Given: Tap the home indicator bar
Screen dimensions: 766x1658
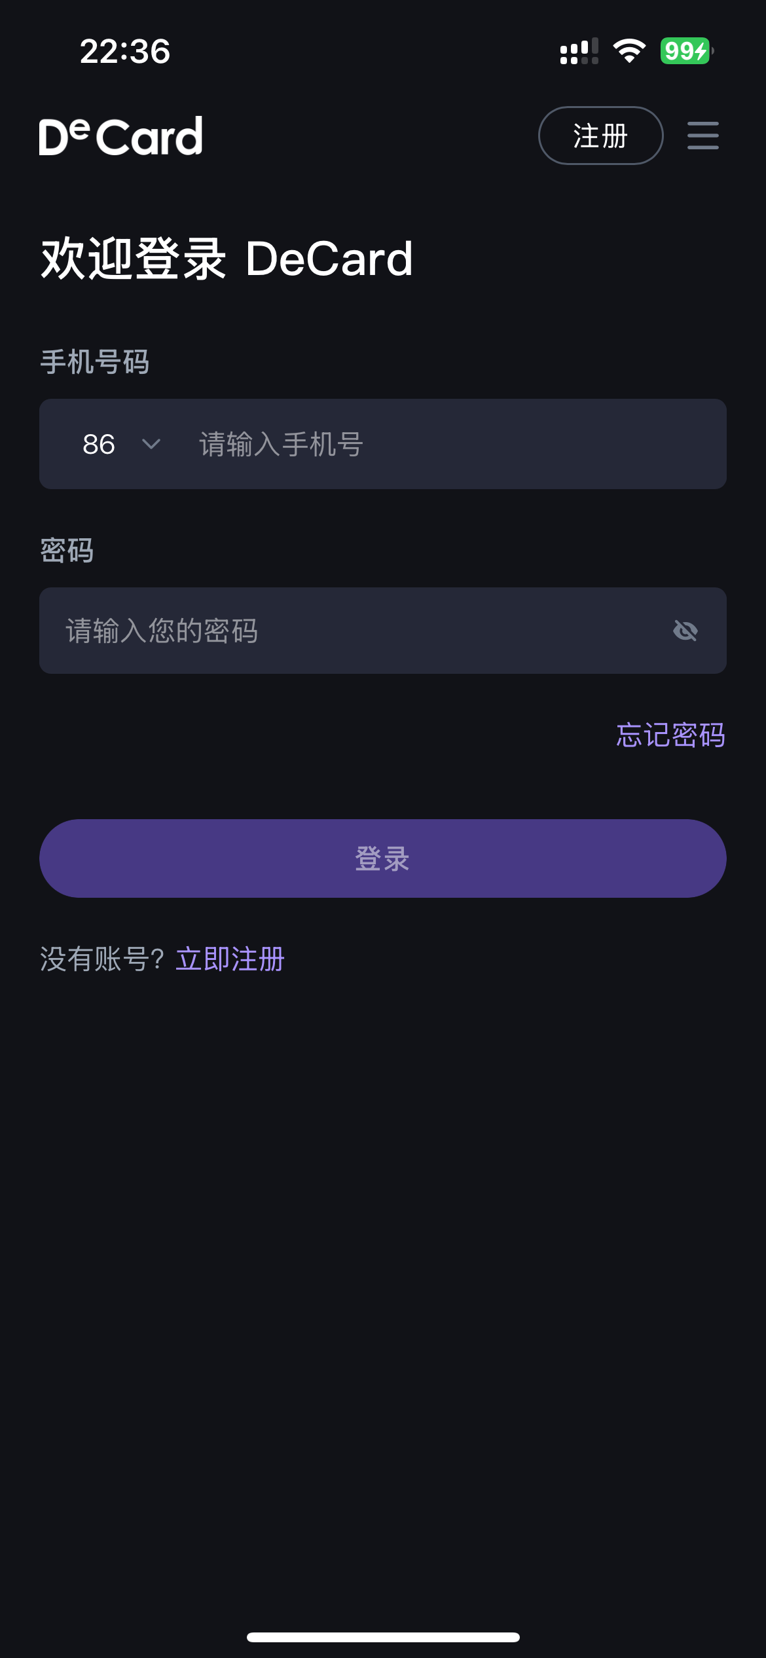Looking at the screenshot, I should coord(383,1637).
